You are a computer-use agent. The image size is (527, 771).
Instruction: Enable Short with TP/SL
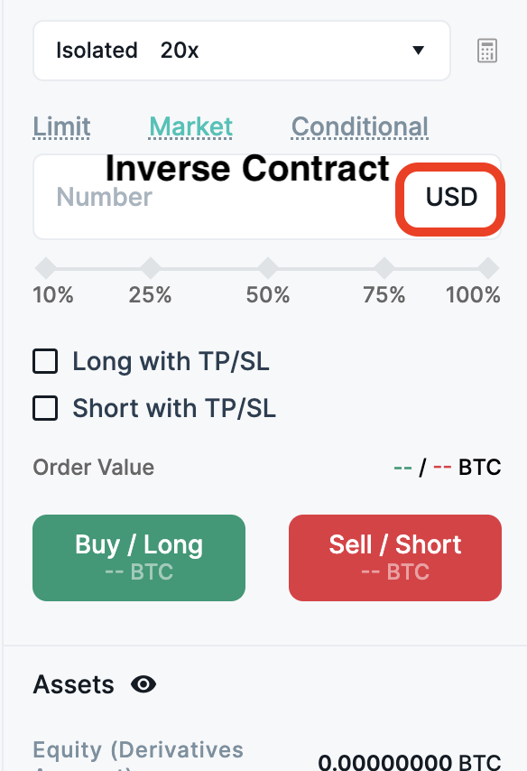point(45,408)
